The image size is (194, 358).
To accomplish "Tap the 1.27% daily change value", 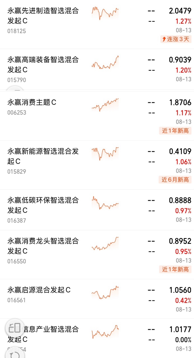I will pos(183,21).
